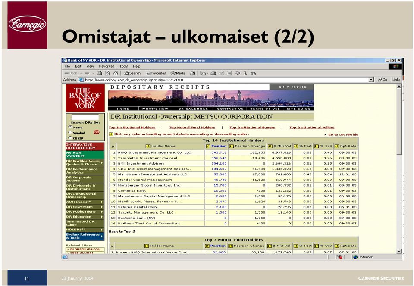The width and height of the screenshot is (414, 286).
Task: Open the Search toolbar button
Action: click(x=132, y=73)
